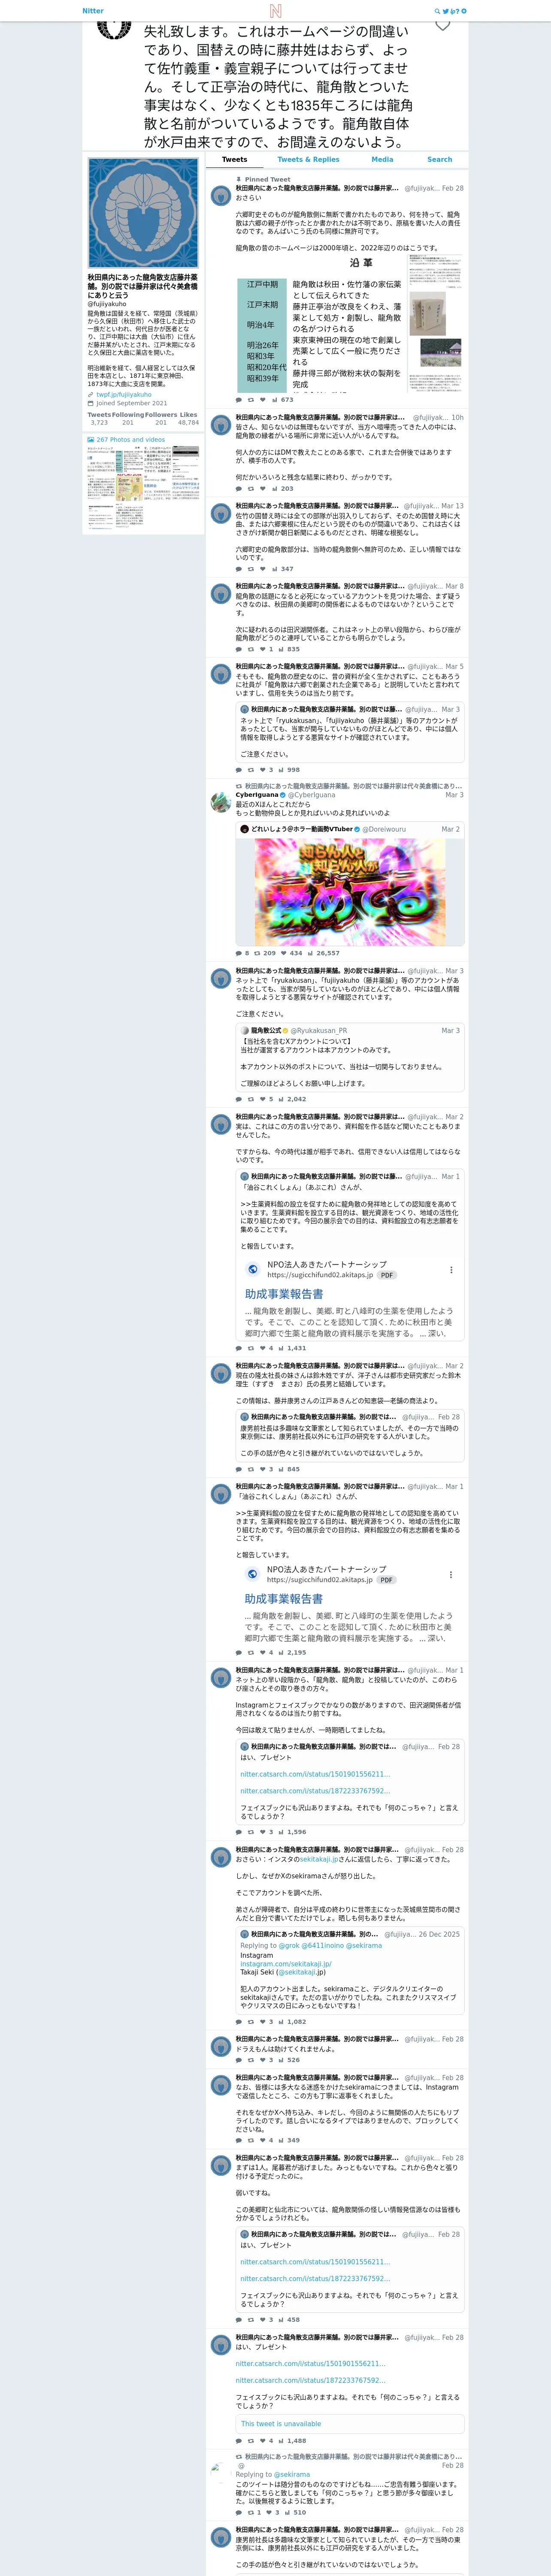Click heart icon with 5 likes, 2,042 views
The image size is (551, 2576).
coord(263,1099)
